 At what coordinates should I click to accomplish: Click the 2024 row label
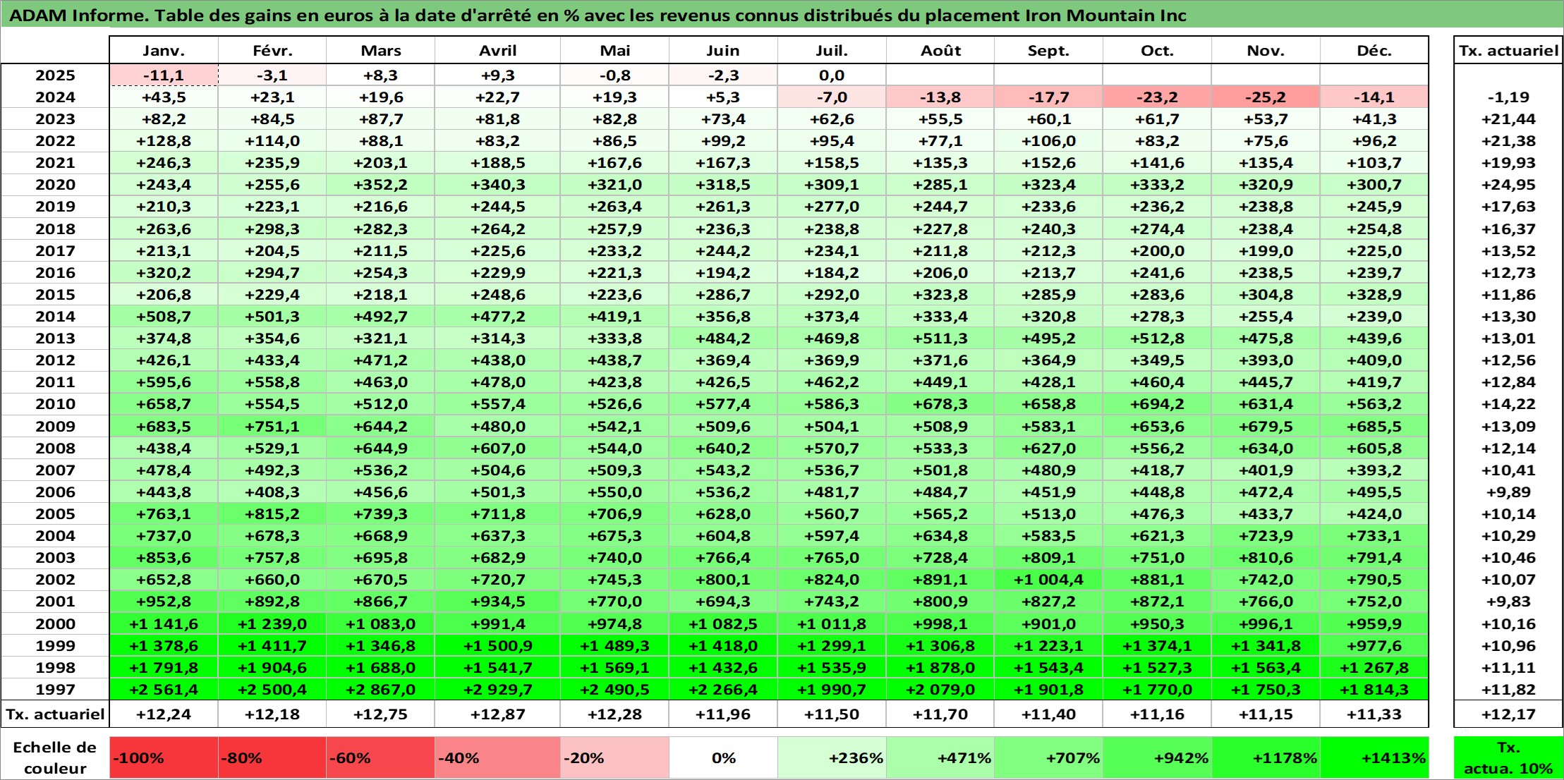(55, 97)
